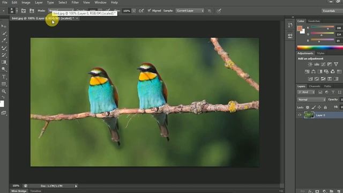Collapse the panels with double-arrow
Viewport: 343px width, 193px height.
tap(293, 17)
